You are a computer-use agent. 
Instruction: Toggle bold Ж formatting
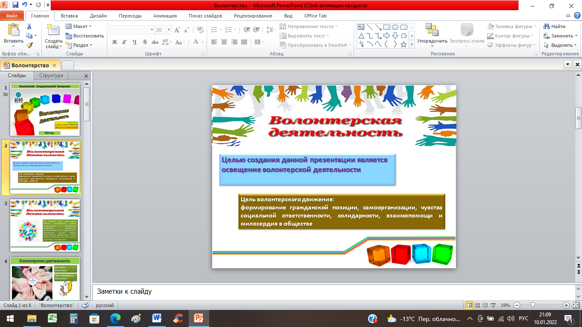[x=114, y=42]
